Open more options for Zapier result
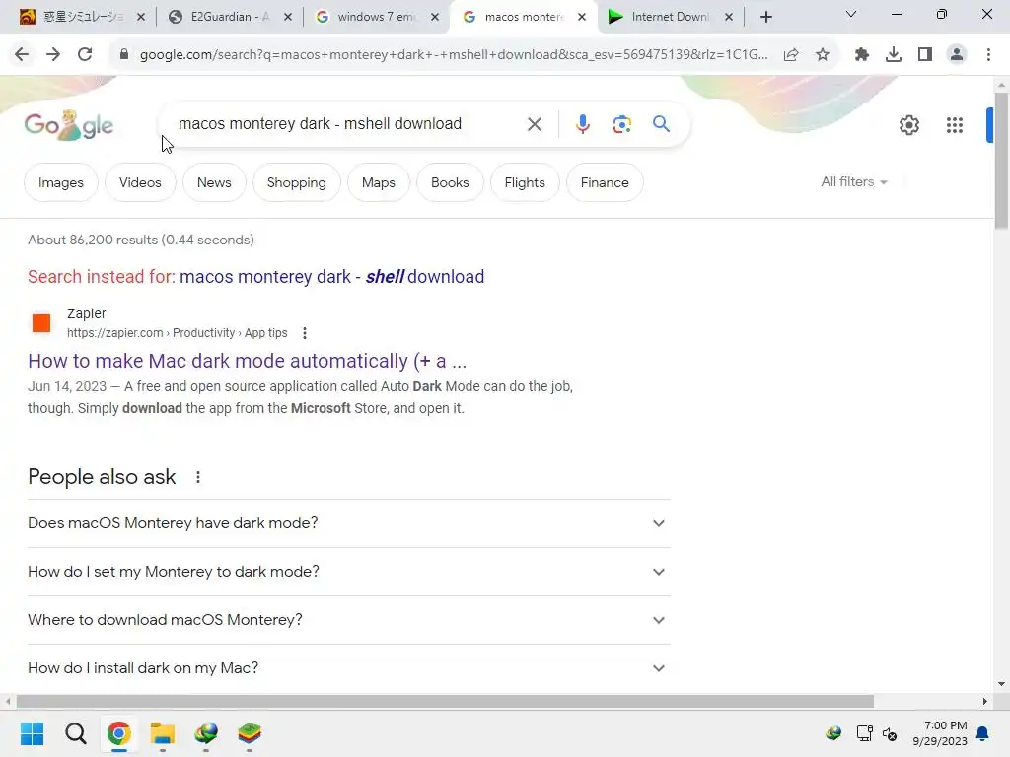Viewport: 1010px width, 757px height. click(x=305, y=333)
